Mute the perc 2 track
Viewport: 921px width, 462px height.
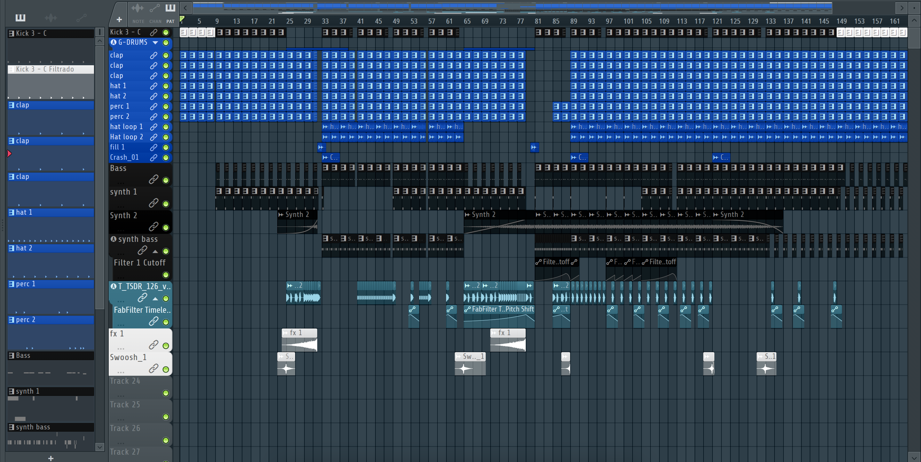point(166,117)
